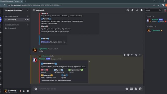Click @Пульмень mention in Язык embed
Screen dimensions: 167x94
pyautogui.click(x=45, y=42)
